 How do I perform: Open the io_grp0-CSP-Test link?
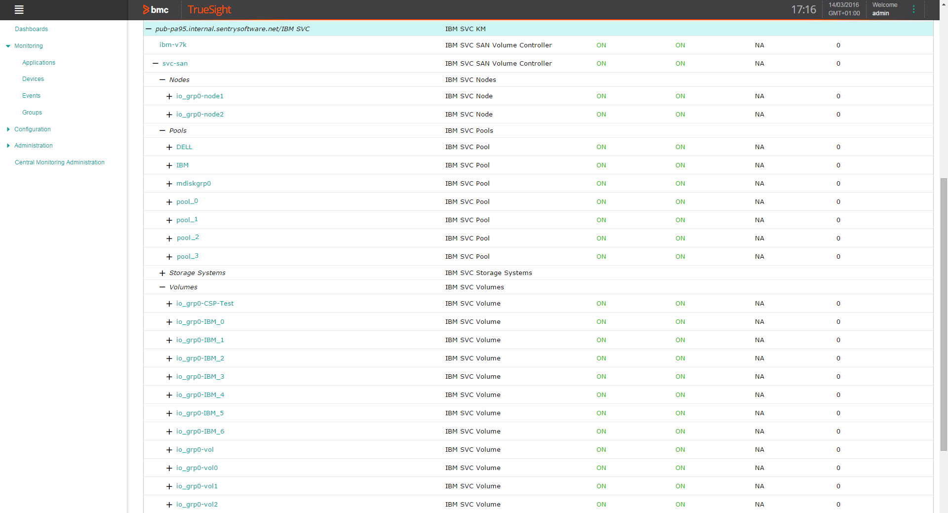pos(205,304)
